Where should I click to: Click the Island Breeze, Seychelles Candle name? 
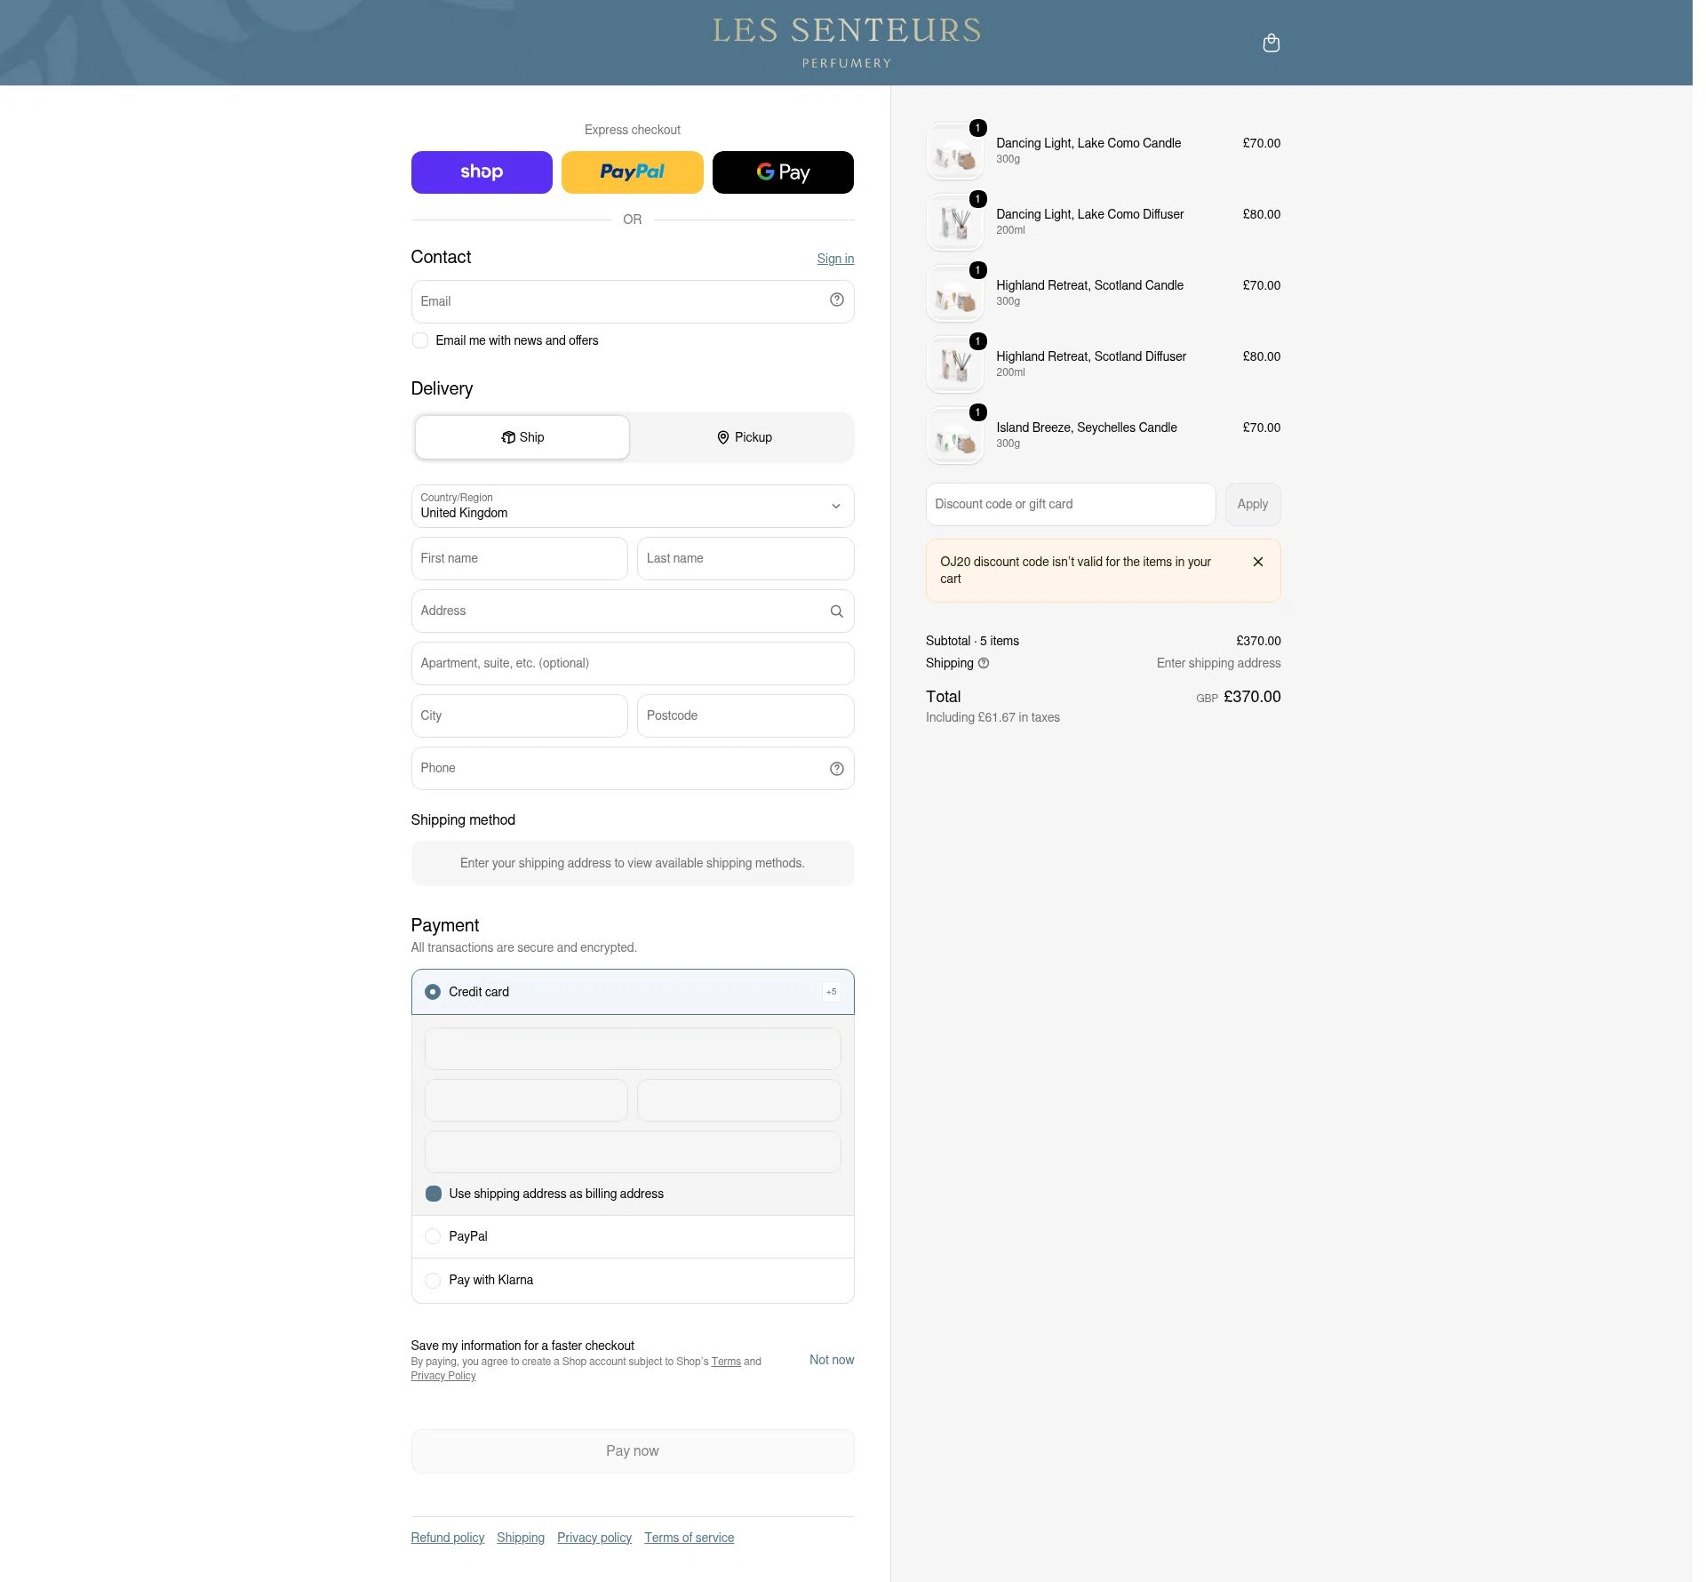tap(1087, 427)
